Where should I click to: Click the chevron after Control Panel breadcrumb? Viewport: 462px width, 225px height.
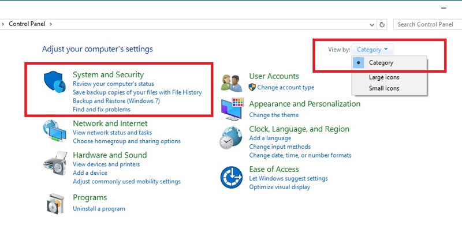tap(51, 24)
